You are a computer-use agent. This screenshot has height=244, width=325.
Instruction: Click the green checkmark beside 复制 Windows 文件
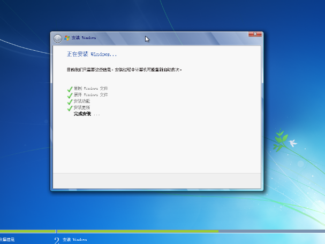coord(70,89)
